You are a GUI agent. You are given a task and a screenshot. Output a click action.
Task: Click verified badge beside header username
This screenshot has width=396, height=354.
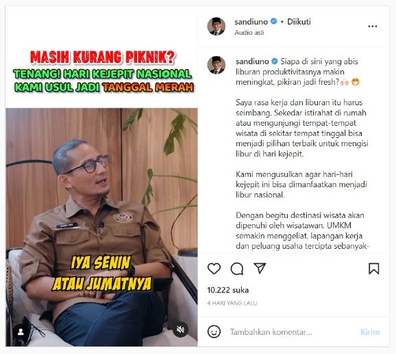[x=274, y=21]
